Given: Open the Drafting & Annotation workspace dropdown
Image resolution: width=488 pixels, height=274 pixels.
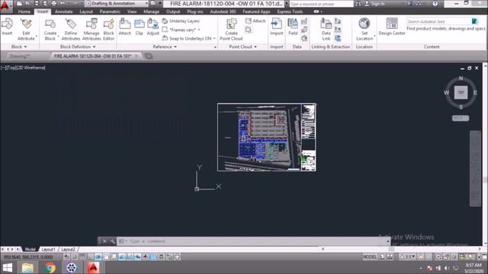Looking at the screenshot, I should click(x=117, y=3).
